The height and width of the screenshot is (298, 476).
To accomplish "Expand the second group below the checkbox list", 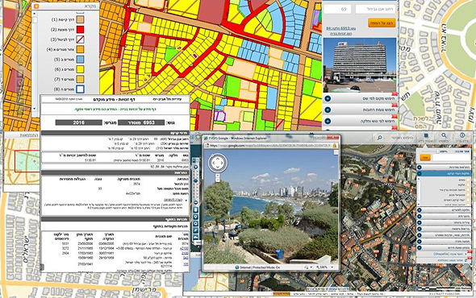I will tap(420, 217).
